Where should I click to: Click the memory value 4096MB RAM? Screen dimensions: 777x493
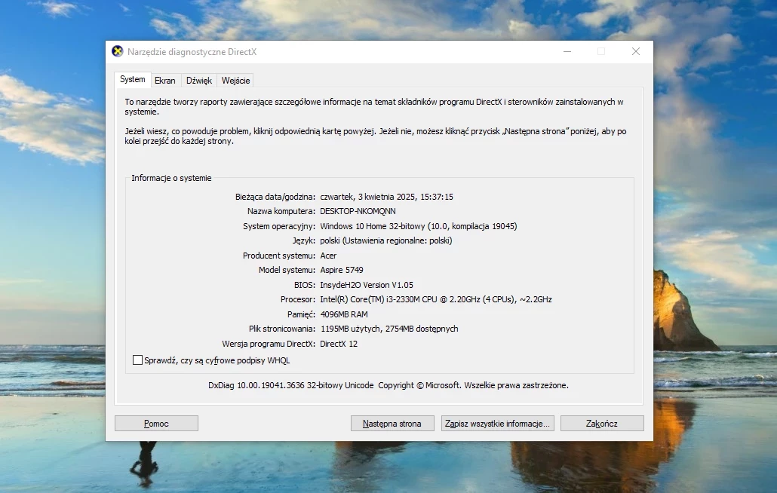[x=344, y=314]
